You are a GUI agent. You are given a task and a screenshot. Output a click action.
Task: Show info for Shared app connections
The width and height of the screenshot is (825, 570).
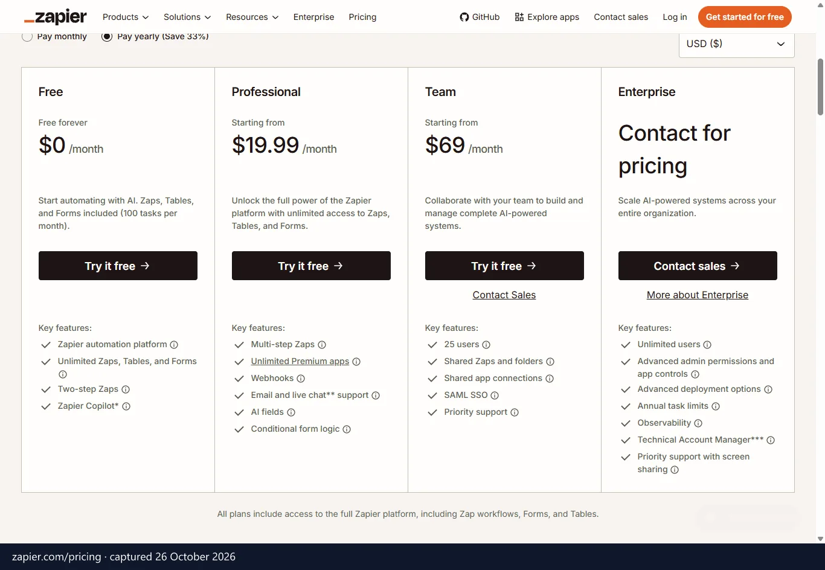(x=550, y=379)
